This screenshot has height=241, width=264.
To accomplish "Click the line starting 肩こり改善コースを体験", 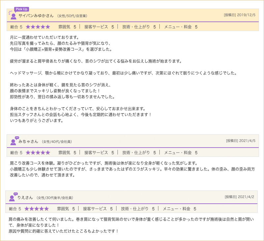I will [x=104, y=163].
